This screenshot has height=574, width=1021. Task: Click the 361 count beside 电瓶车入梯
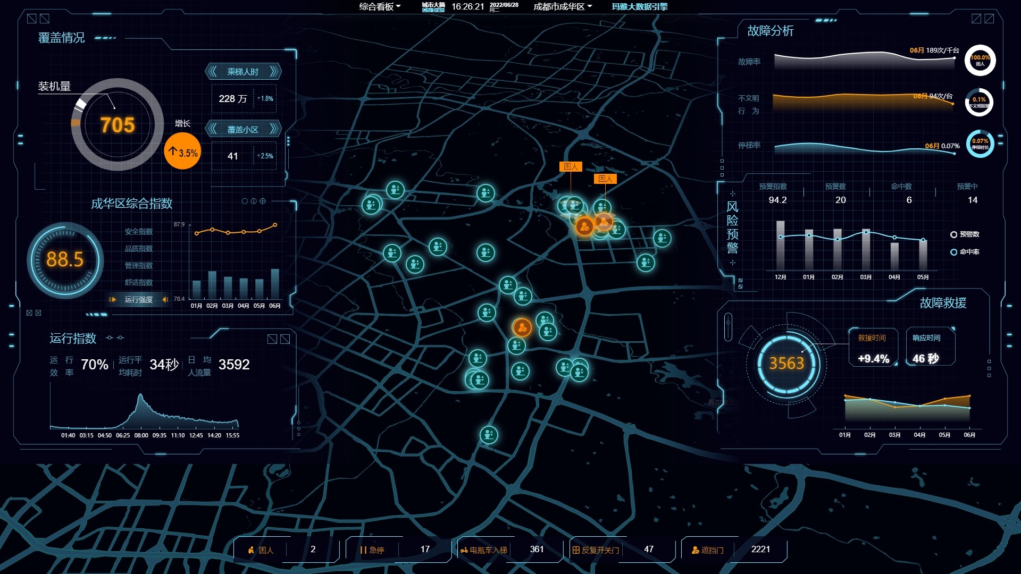tap(537, 549)
